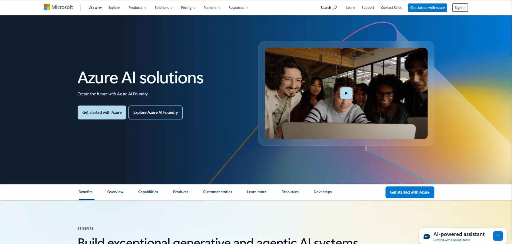
Task: Click Contact Sales
Action: 391,8
